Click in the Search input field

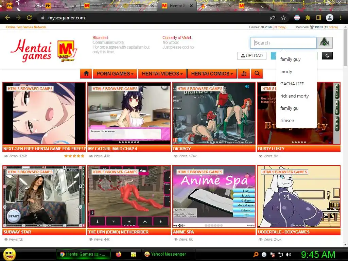click(283, 42)
